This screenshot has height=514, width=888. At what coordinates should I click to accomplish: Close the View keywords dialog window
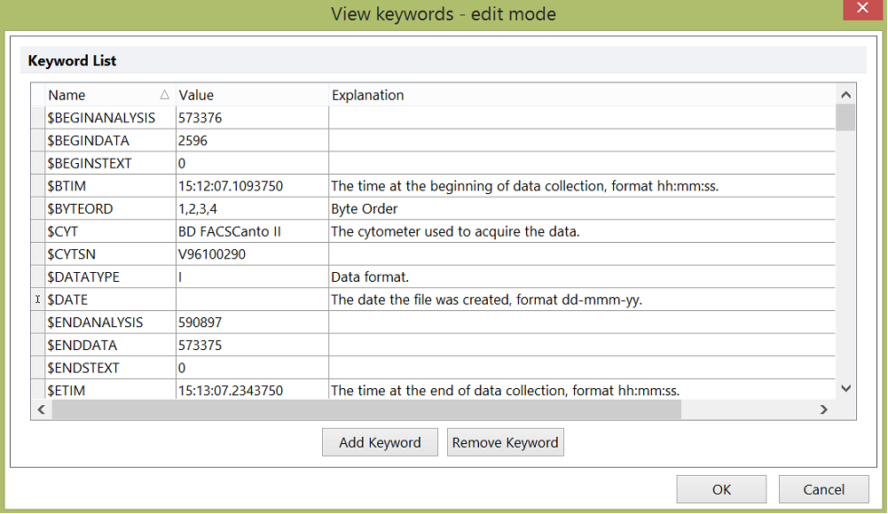pyautogui.click(x=862, y=10)
